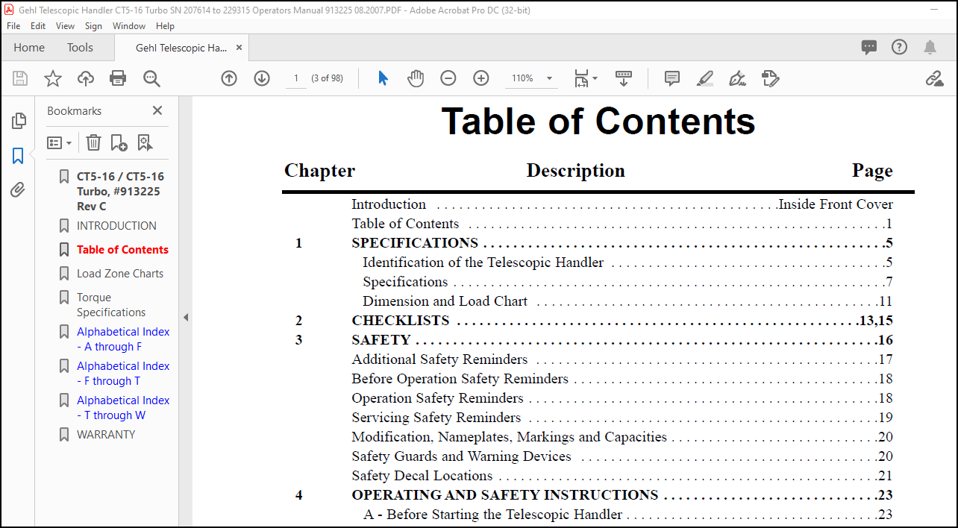
Task: Open the Torque Specifications bookmark
Action: [x=111, y=304]
